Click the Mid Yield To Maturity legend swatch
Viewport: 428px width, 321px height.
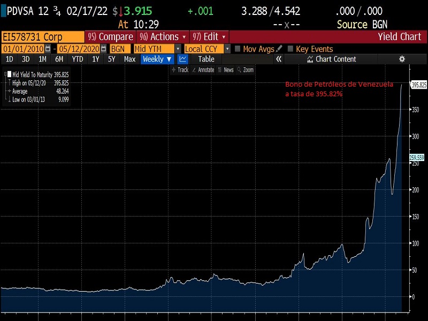pyautogui.click(x=9, y=74)
